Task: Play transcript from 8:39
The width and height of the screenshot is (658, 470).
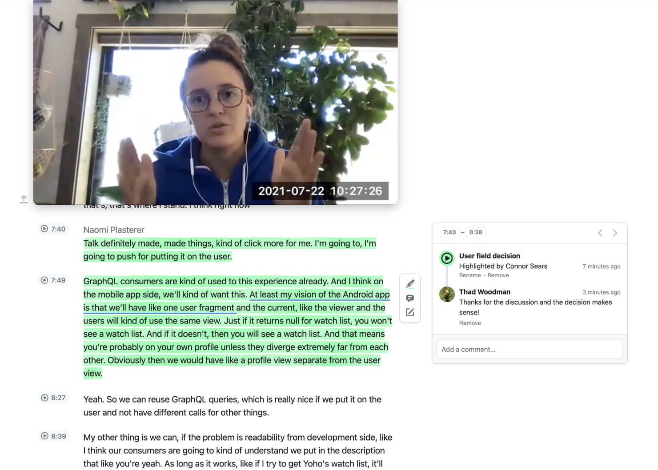Action: point(53,436)
